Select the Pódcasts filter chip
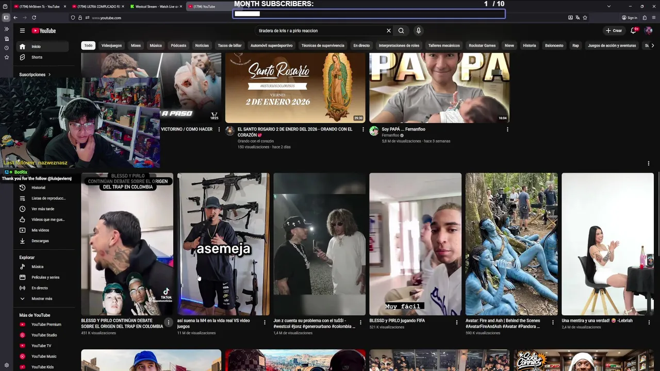The width and height of the screenshot is (660, 371). click(x=178, y=45)
